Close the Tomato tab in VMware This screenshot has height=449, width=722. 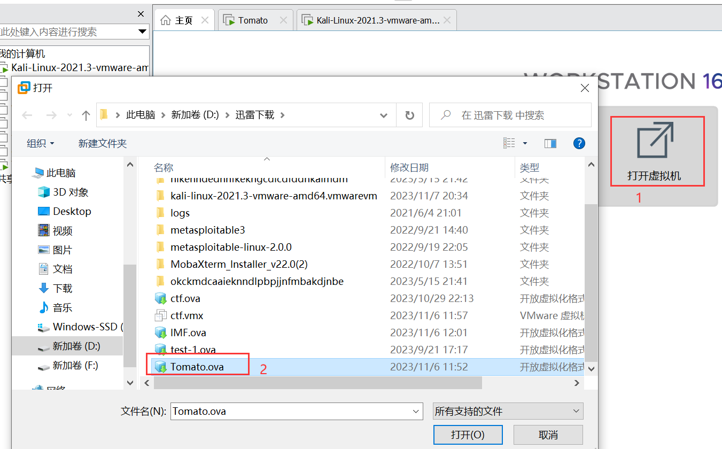pos(283,20)
